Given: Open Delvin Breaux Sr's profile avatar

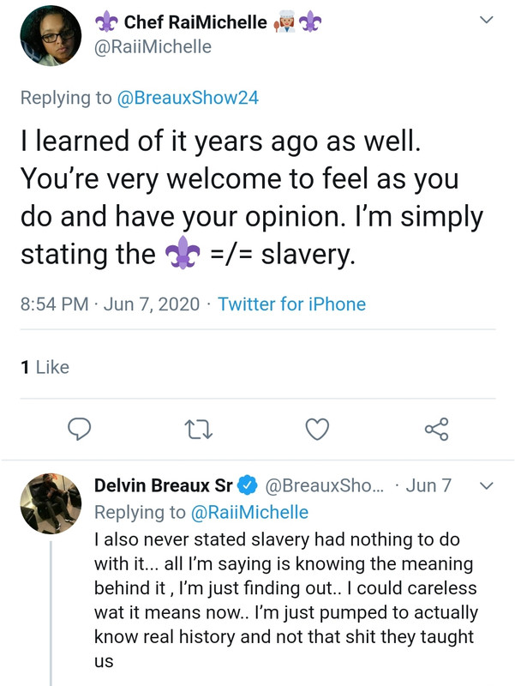Looking at the screenshot, I should click(x=51, y=503).
